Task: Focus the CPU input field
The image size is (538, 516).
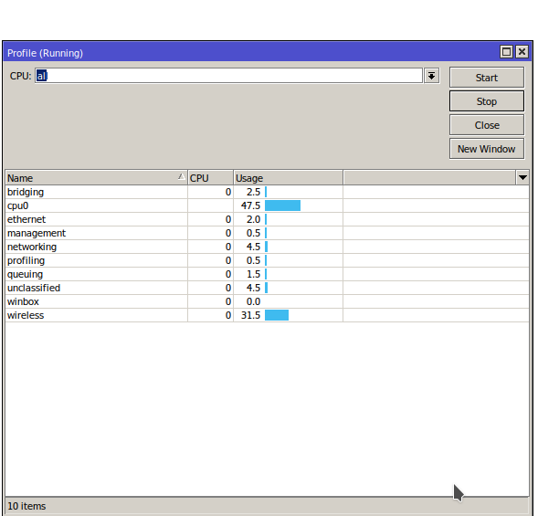Action: point(228,76)
